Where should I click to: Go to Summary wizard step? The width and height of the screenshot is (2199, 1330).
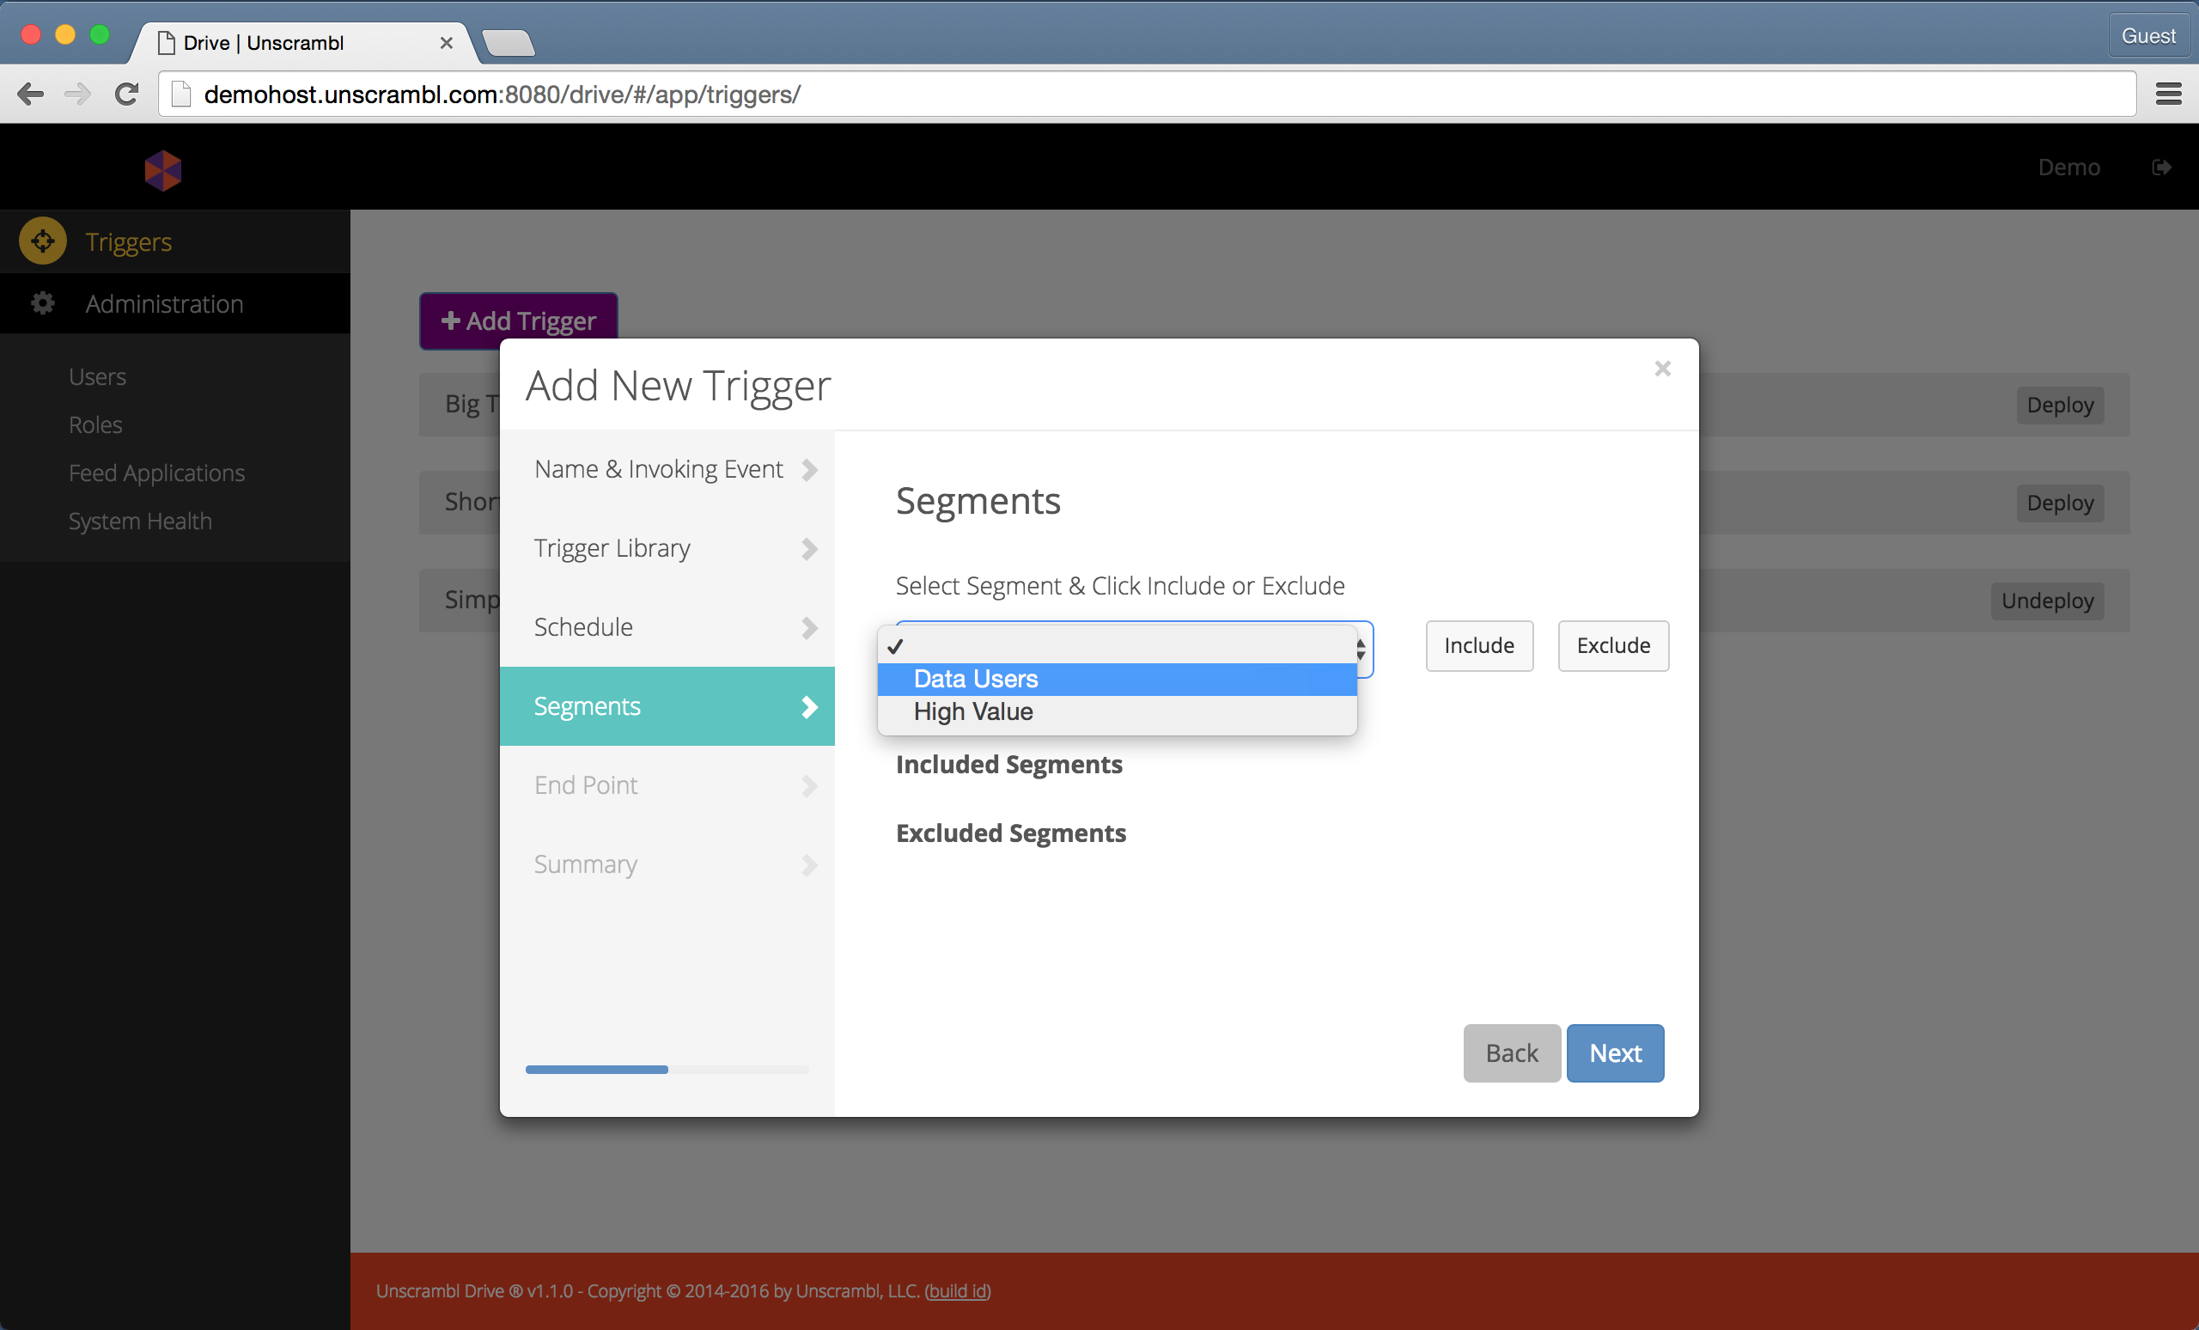pyautogui.click(x=667, y=865)
